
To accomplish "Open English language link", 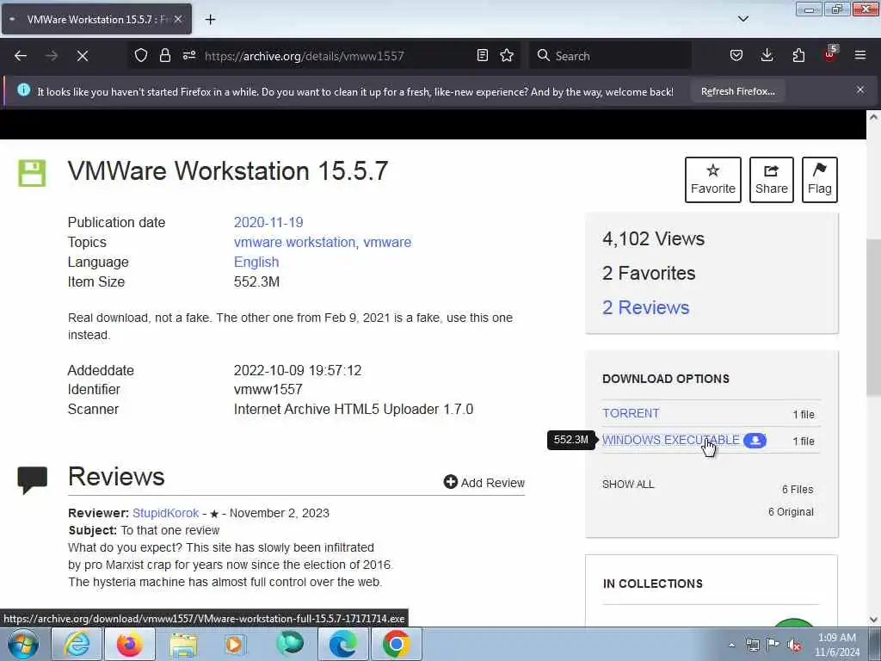I will tap(256, 262).
